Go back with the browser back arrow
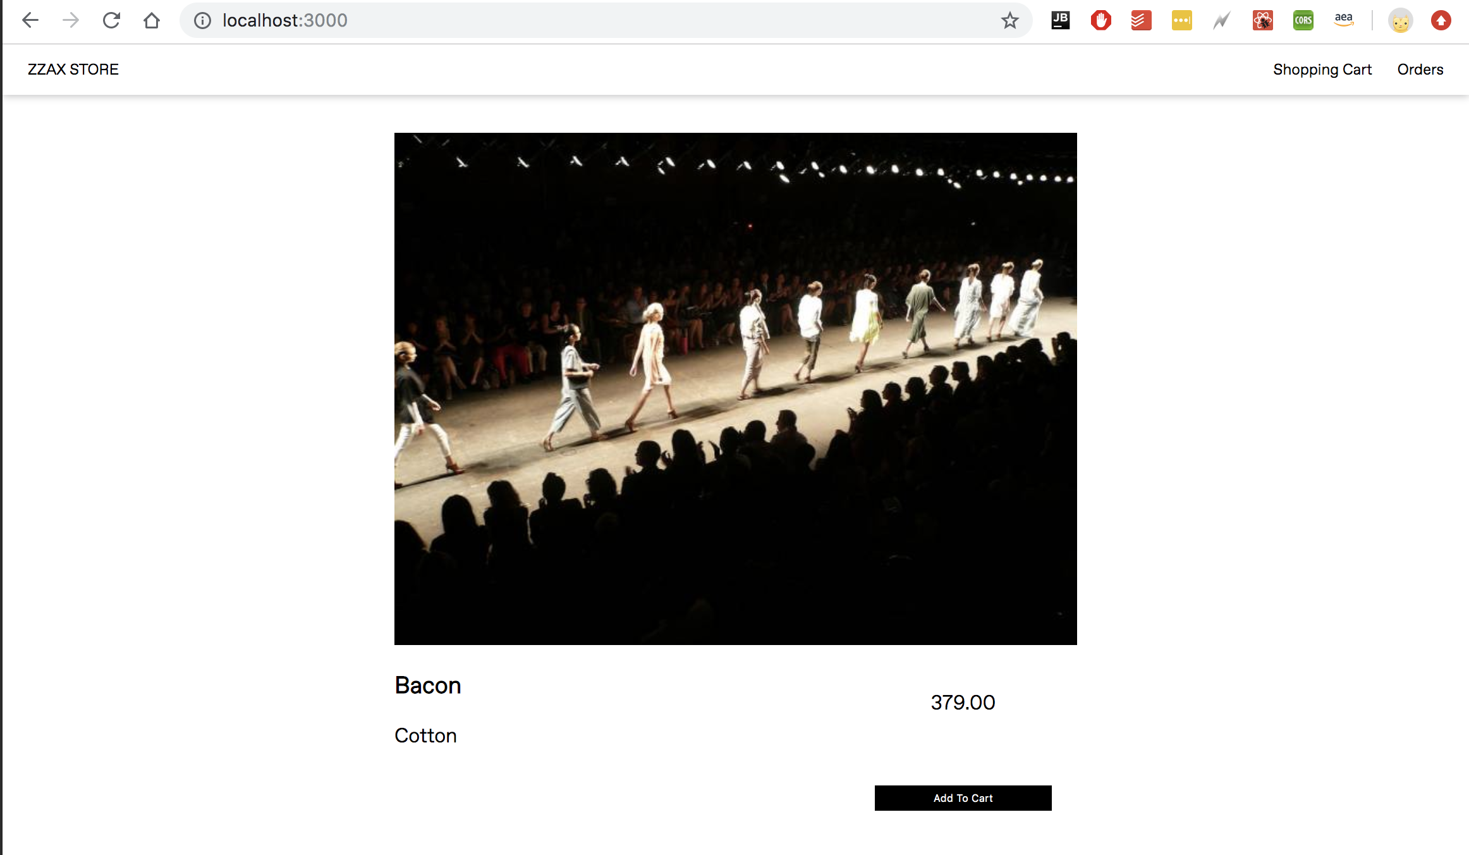Screen dimensions: 1469x855 tap(30, 20)
